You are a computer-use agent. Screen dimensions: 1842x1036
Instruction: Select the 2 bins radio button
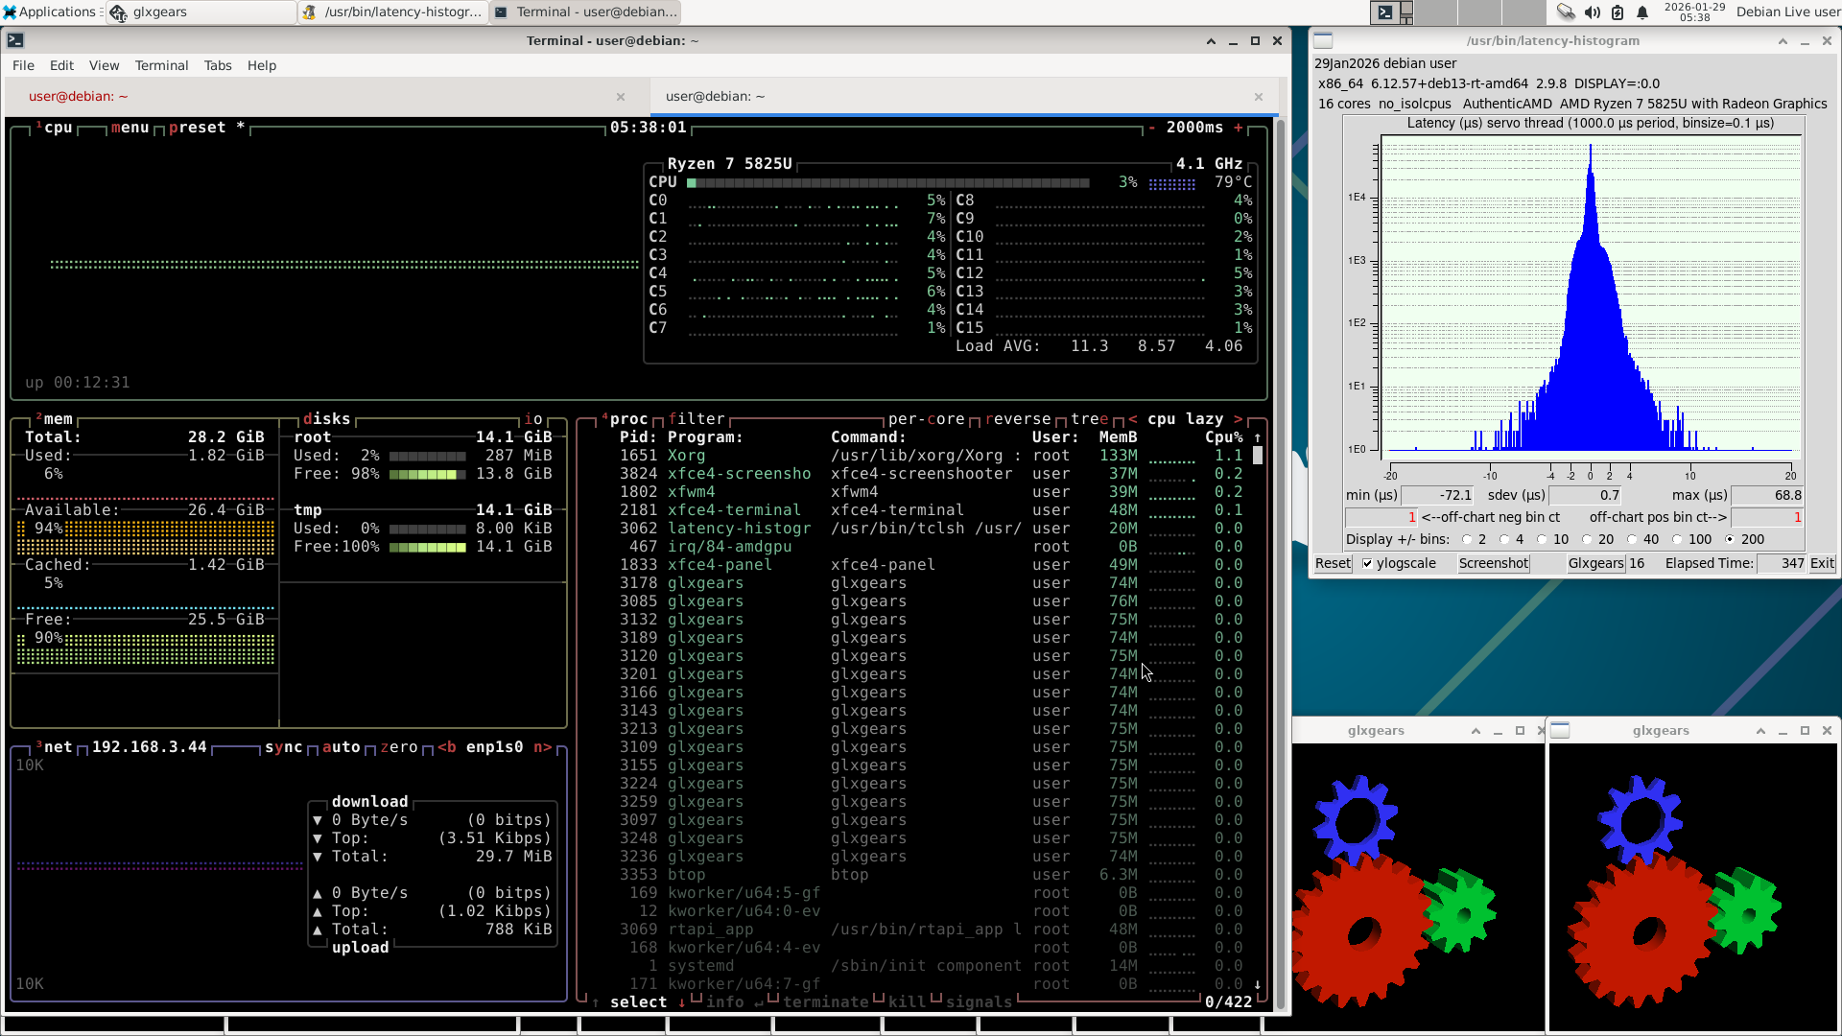[1467, 540]
